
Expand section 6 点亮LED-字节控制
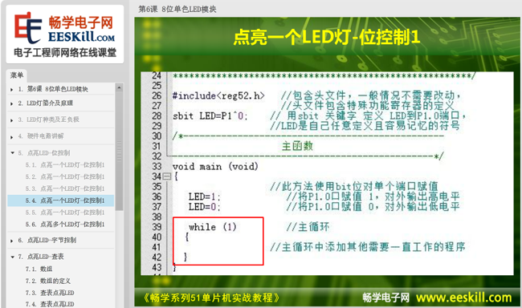point(12,240)
